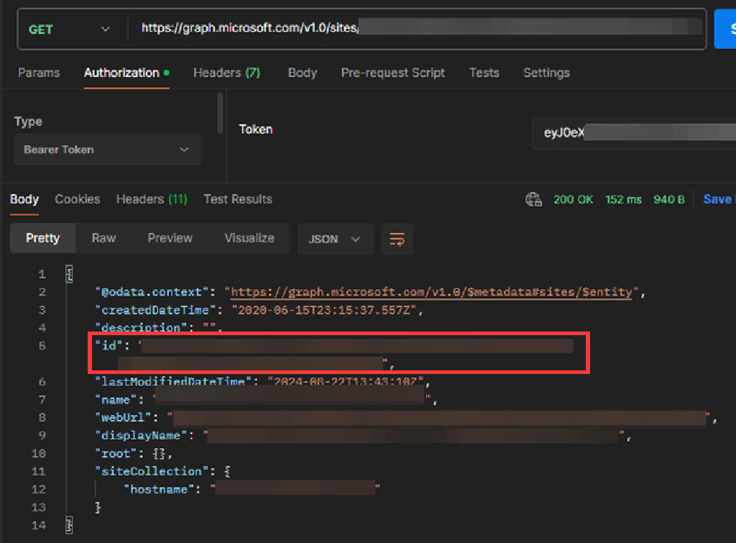Click the 152 ms response time indicator
Screen dimensions: 736x543
pos(623,199)
